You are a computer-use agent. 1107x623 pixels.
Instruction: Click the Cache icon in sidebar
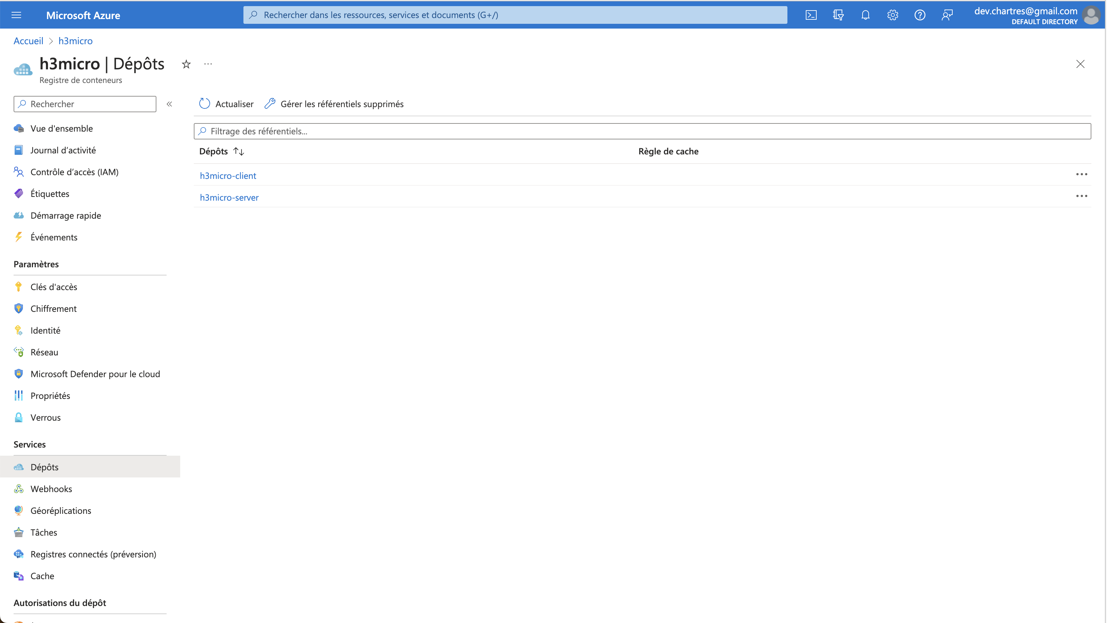[18, 576]
